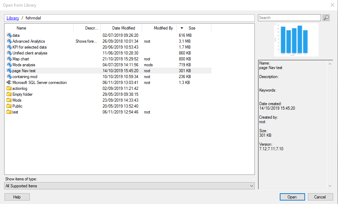Viewport: 338px width, 204px height.
Task: Select the Advanced Analytics analysis file icon
Action: click(x=9, y=41)
